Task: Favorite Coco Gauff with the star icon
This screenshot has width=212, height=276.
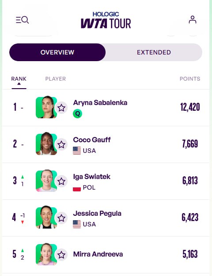Action: (61, 144)
